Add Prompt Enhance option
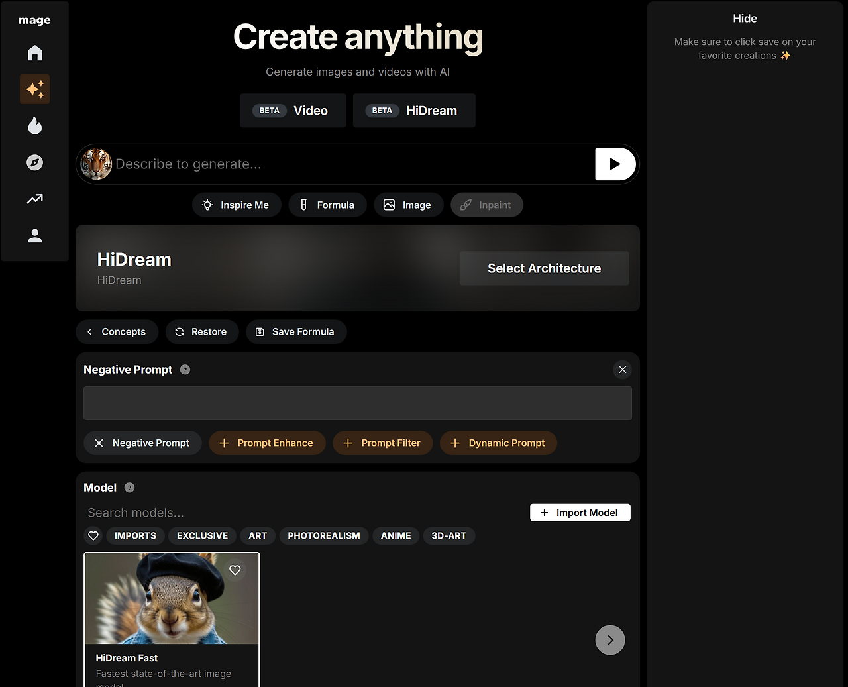The image size is (848, 687). click(267, 443)
